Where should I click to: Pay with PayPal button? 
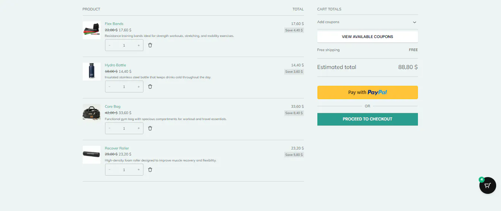coord(368,92)
